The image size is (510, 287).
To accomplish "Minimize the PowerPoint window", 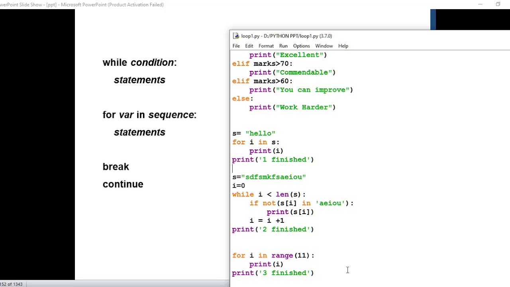I will (480, 4).
